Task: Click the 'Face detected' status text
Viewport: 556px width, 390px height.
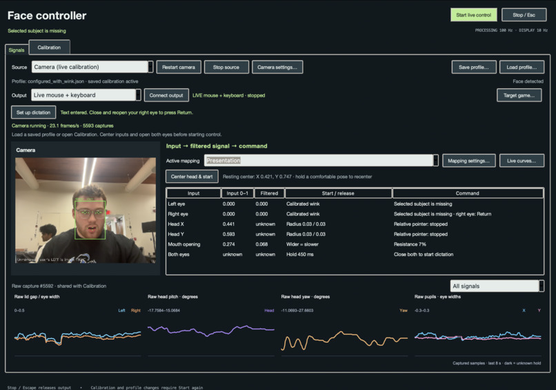Action: pos(528,81)
